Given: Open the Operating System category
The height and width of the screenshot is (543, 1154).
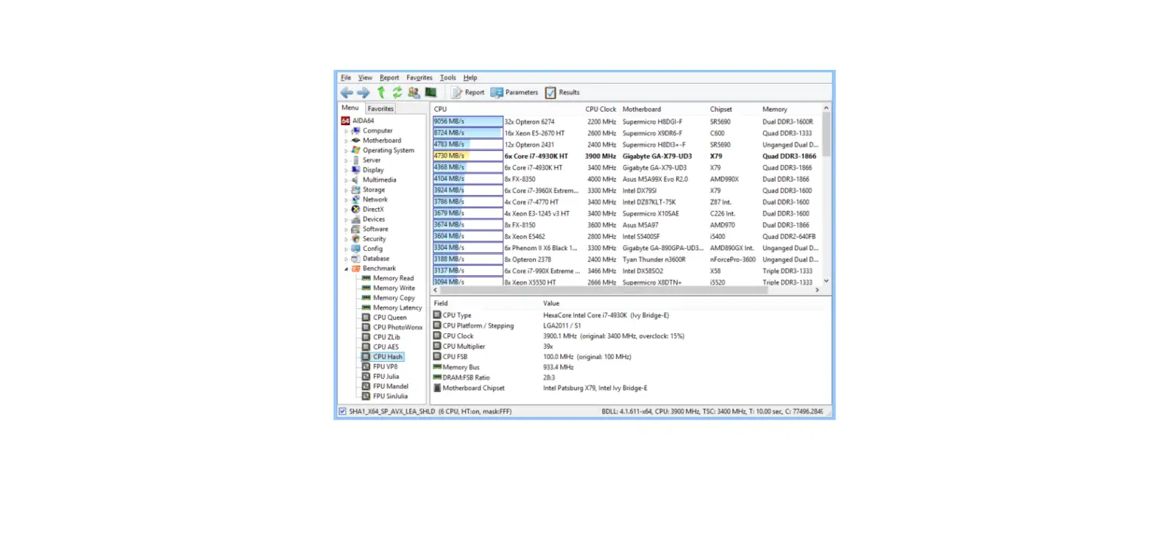Looking at the screenshot, I should (388, 150).
